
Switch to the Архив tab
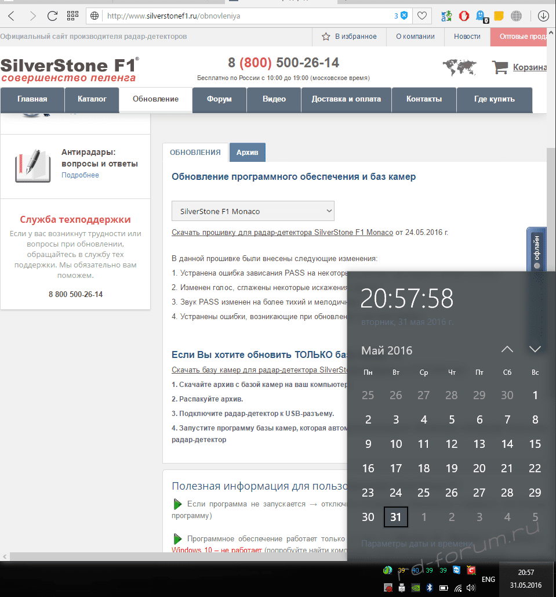coord(248,152)
